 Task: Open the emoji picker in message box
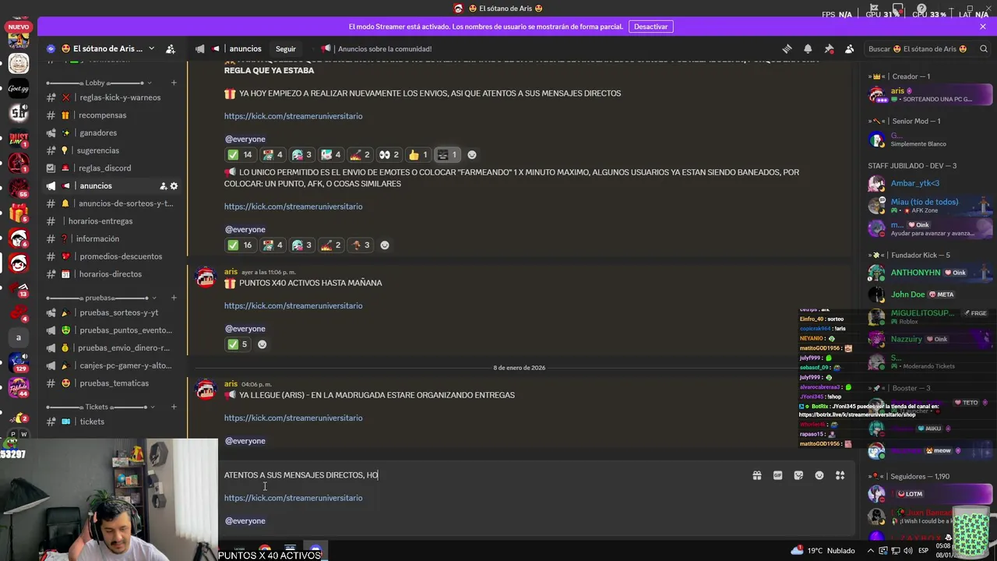pyautogui.click(x=819, y=475)
